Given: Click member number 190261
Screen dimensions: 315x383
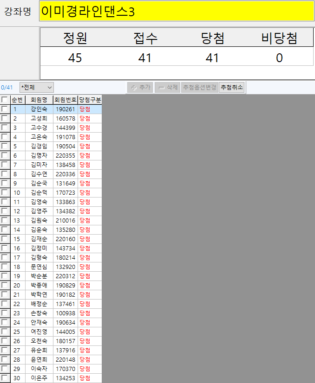Looking at the screenshot, I should pos(66,109).
